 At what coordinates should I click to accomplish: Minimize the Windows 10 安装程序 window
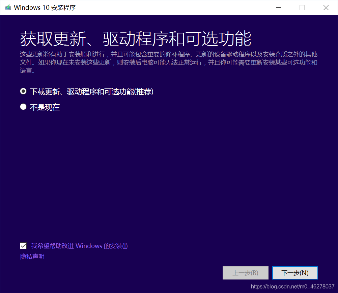pyautogui.click(x=279, y=7)
